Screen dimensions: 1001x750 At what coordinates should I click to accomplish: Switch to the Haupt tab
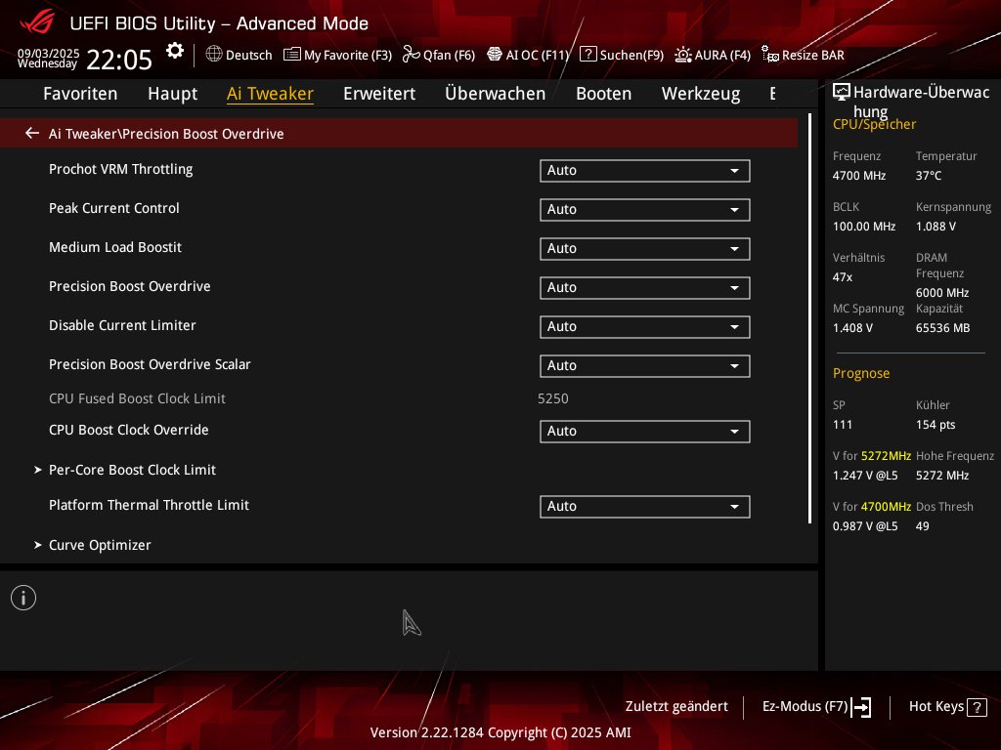pos(172,94)
